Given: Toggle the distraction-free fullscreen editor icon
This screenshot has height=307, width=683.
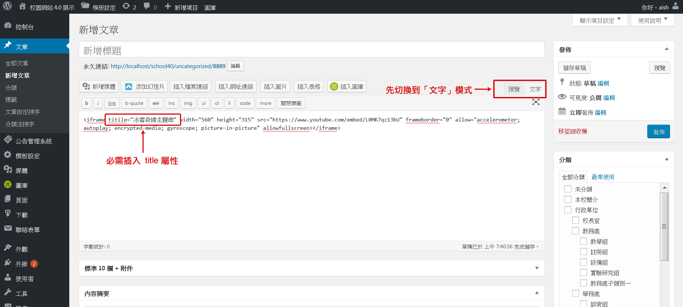Looking at the screenshot, I should (536, 102).
